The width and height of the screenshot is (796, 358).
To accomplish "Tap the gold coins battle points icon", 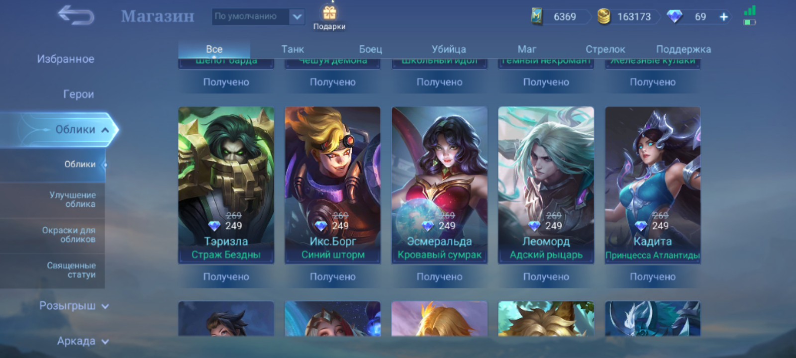I will coord(603,16).
